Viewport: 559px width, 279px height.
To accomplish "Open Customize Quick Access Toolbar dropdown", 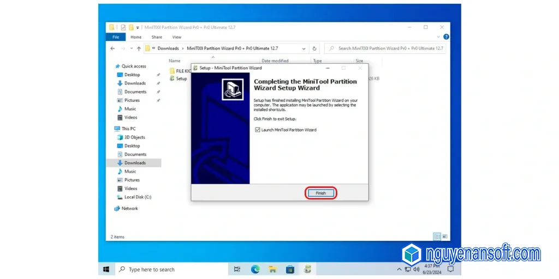I will click(138, 27).
